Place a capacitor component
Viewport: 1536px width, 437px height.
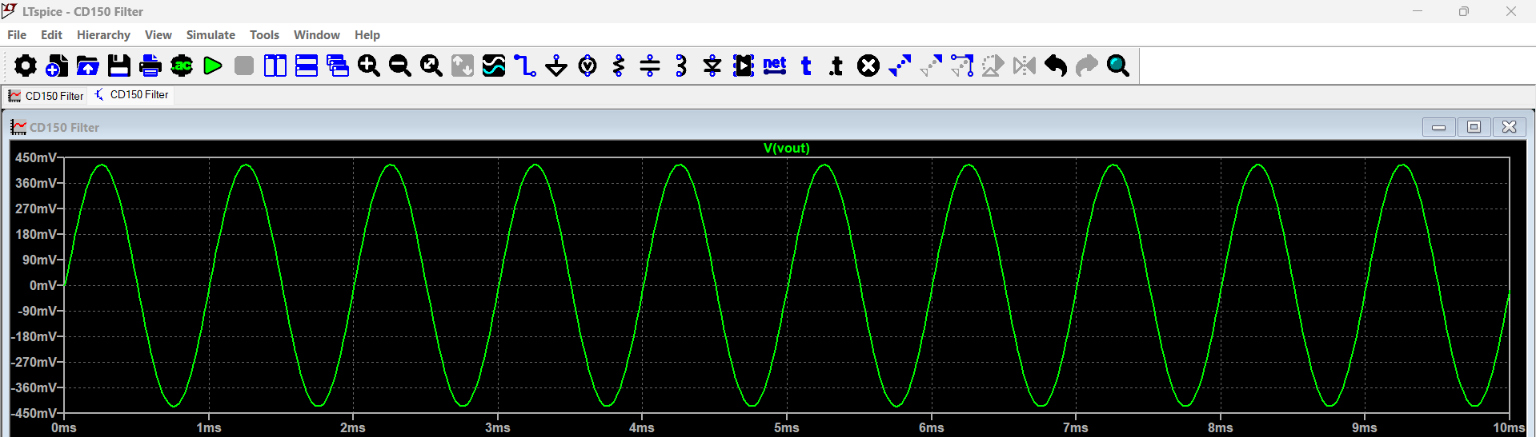point(650,66)
